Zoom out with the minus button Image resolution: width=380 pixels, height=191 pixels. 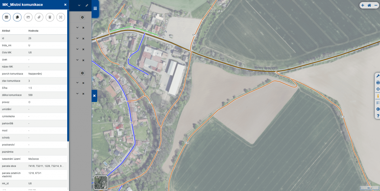click(x=376, y=5)
